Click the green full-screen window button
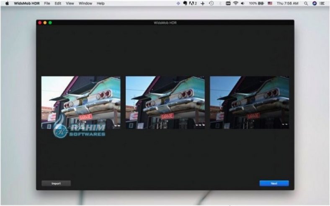Image resolution: width=330 pixels, height=206 pixels. [x=50, y=23]
